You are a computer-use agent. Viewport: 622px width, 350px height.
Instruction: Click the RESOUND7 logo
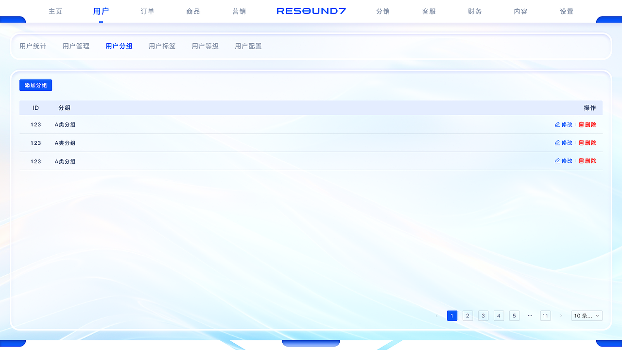pyautogui.click(x=311, y=11)
